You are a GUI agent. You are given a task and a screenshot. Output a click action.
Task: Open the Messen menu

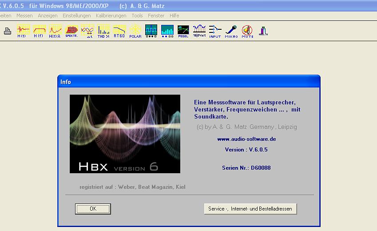coord(24,16)
